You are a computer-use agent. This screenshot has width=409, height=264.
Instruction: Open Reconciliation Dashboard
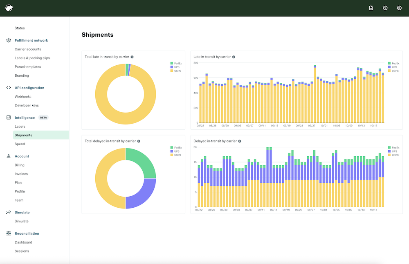pos(23,242)
